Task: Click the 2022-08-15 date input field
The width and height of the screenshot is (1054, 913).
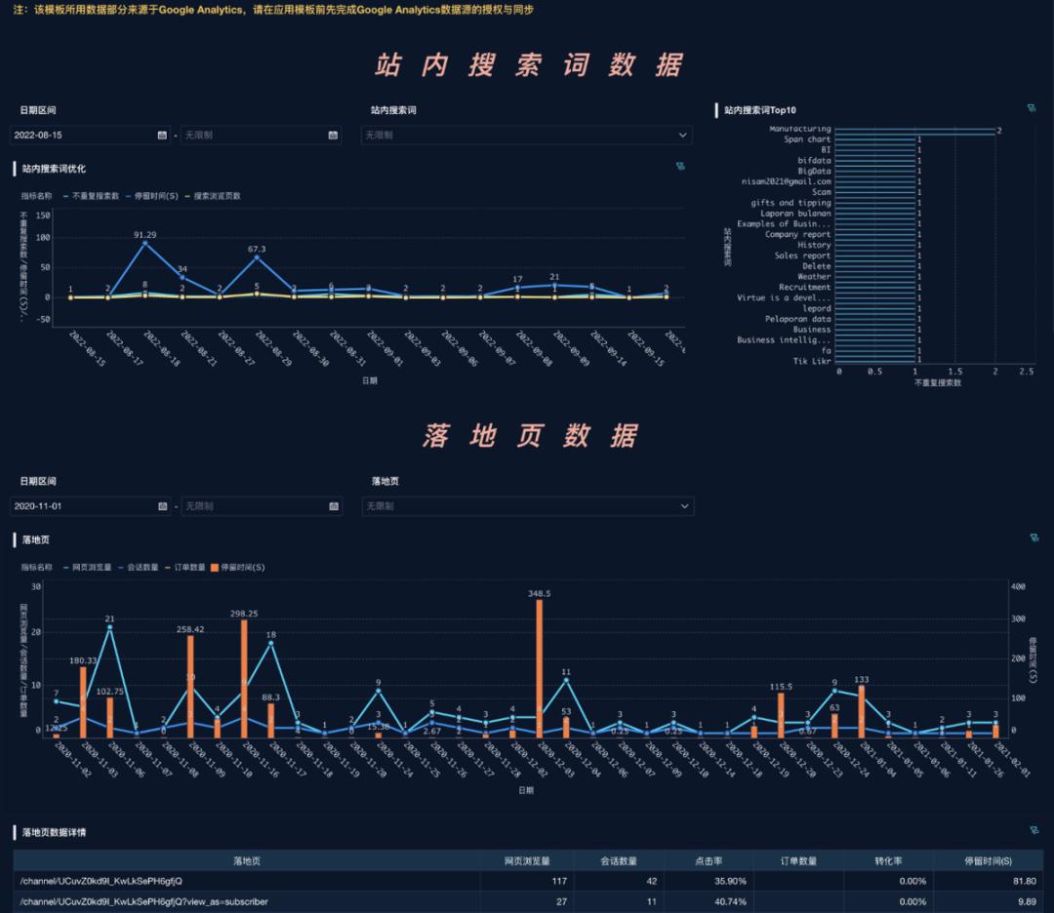Action: 83,136
